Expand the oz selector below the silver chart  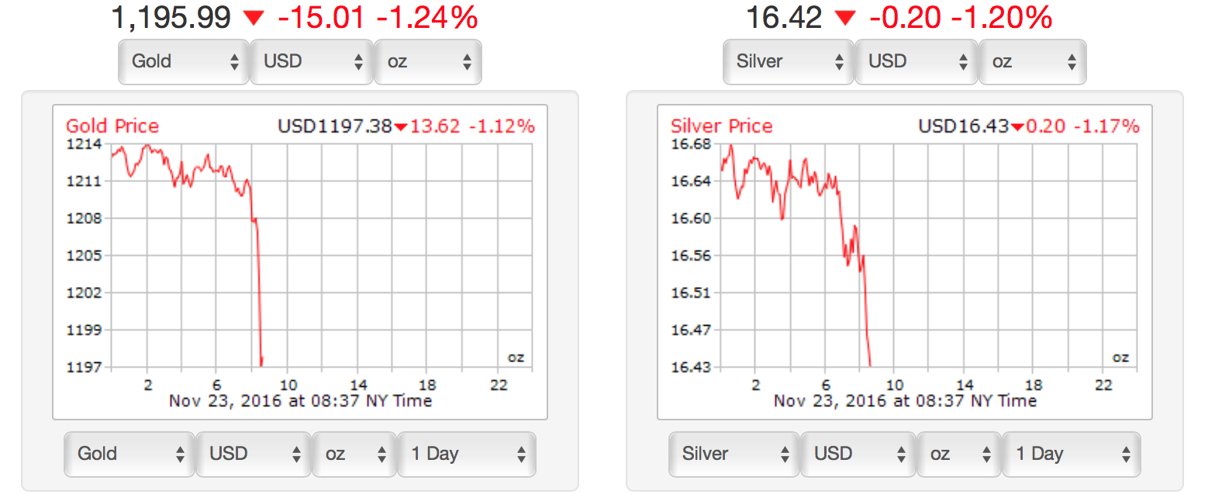(x=959, y=454)
